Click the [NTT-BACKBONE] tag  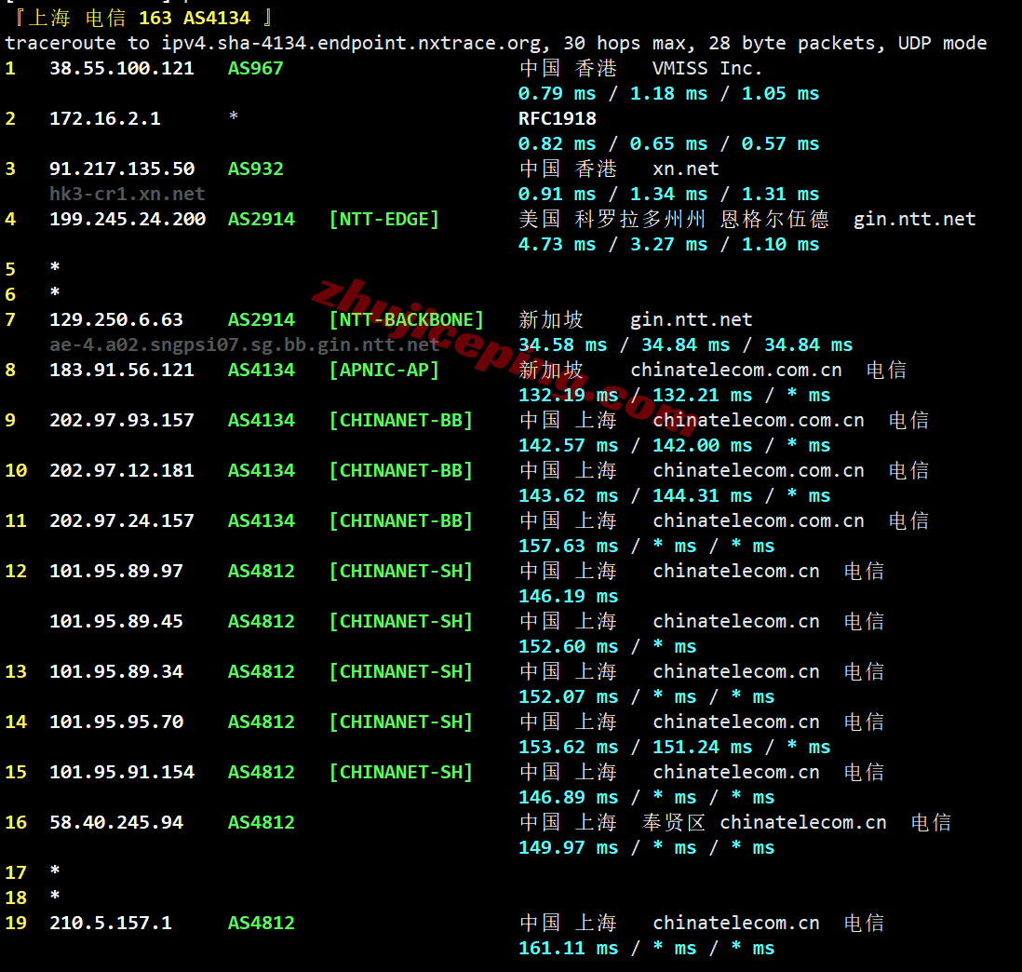point(406,319)
